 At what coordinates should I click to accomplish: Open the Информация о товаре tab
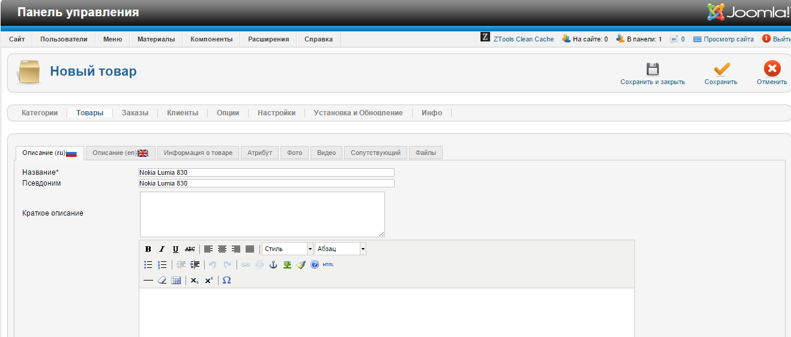click(x=198, y=153)
